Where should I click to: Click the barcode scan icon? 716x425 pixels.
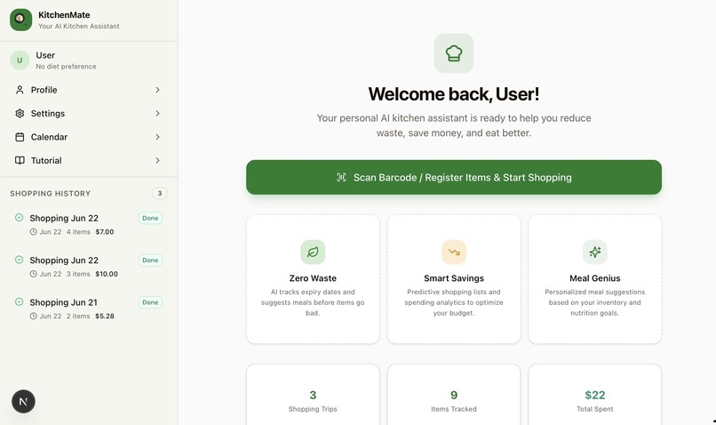[341, 177]
